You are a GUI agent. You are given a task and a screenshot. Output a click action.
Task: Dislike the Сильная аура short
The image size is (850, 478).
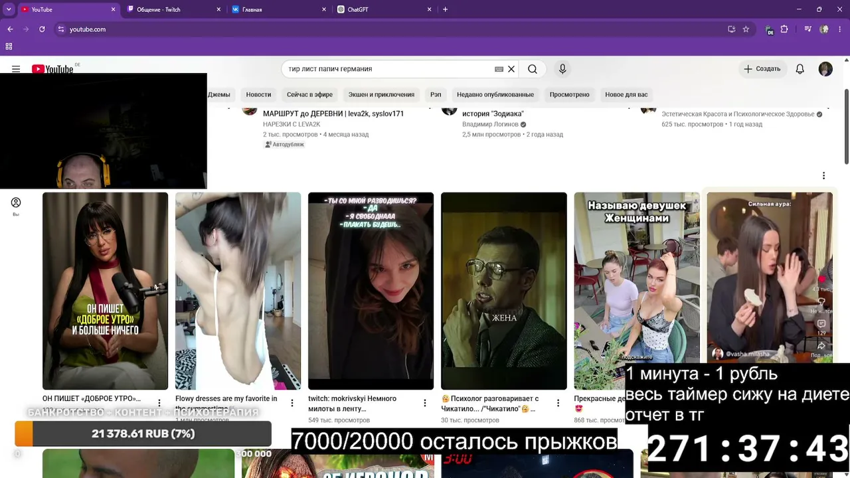click(x=821, y=302)
